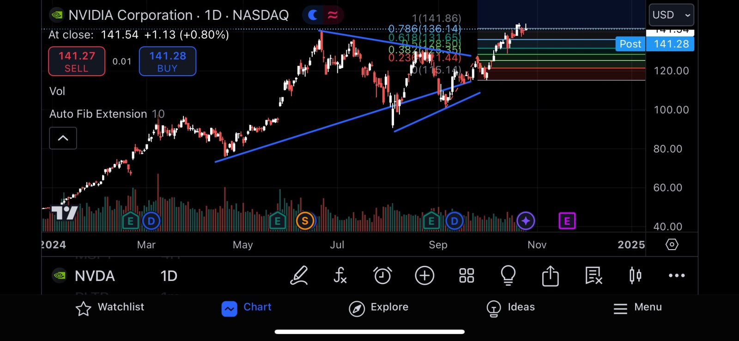Open the remove drawings list icon

[x=594, y=275]
